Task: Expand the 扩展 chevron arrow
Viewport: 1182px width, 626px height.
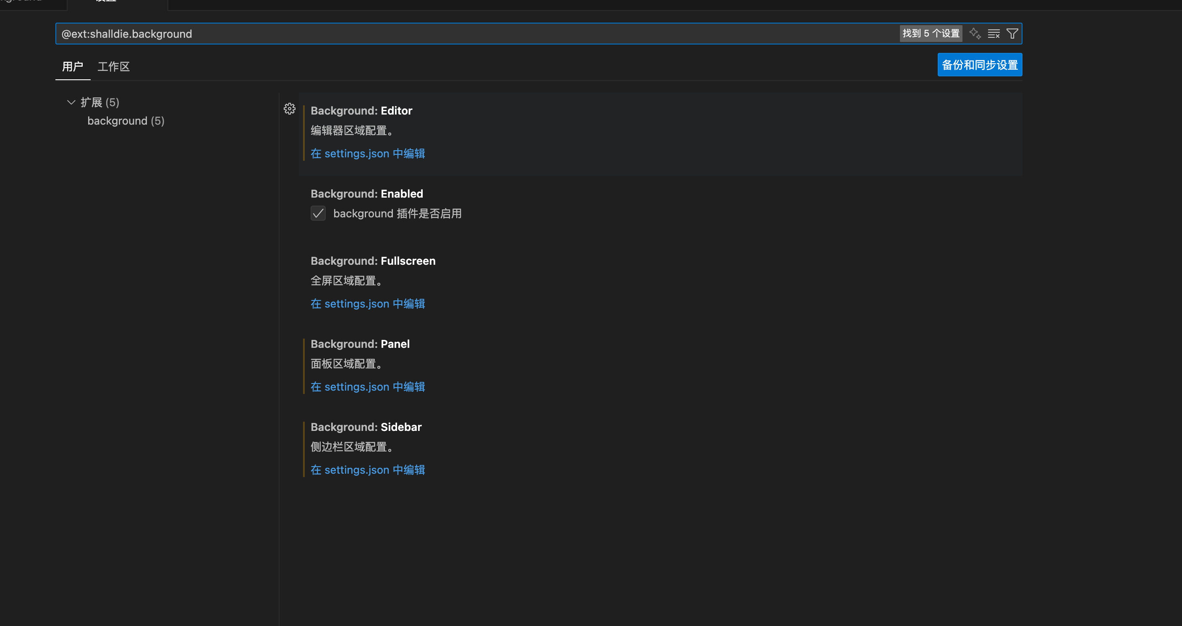Action: 71,102
